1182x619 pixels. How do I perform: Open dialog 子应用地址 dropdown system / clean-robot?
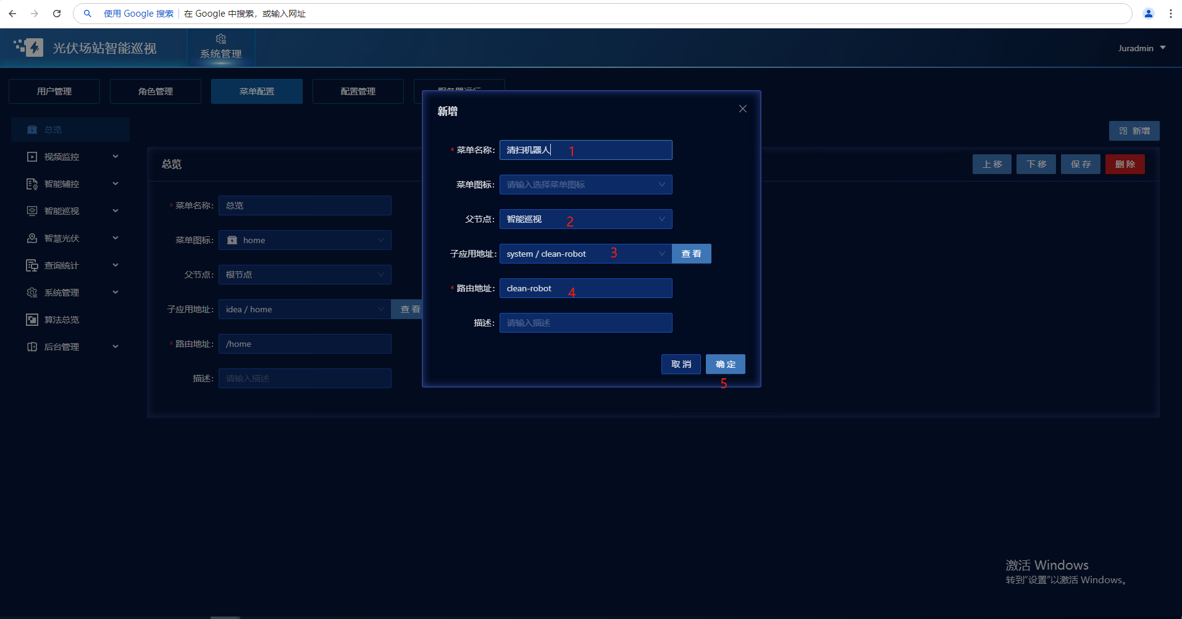click(x=585, y=254)
